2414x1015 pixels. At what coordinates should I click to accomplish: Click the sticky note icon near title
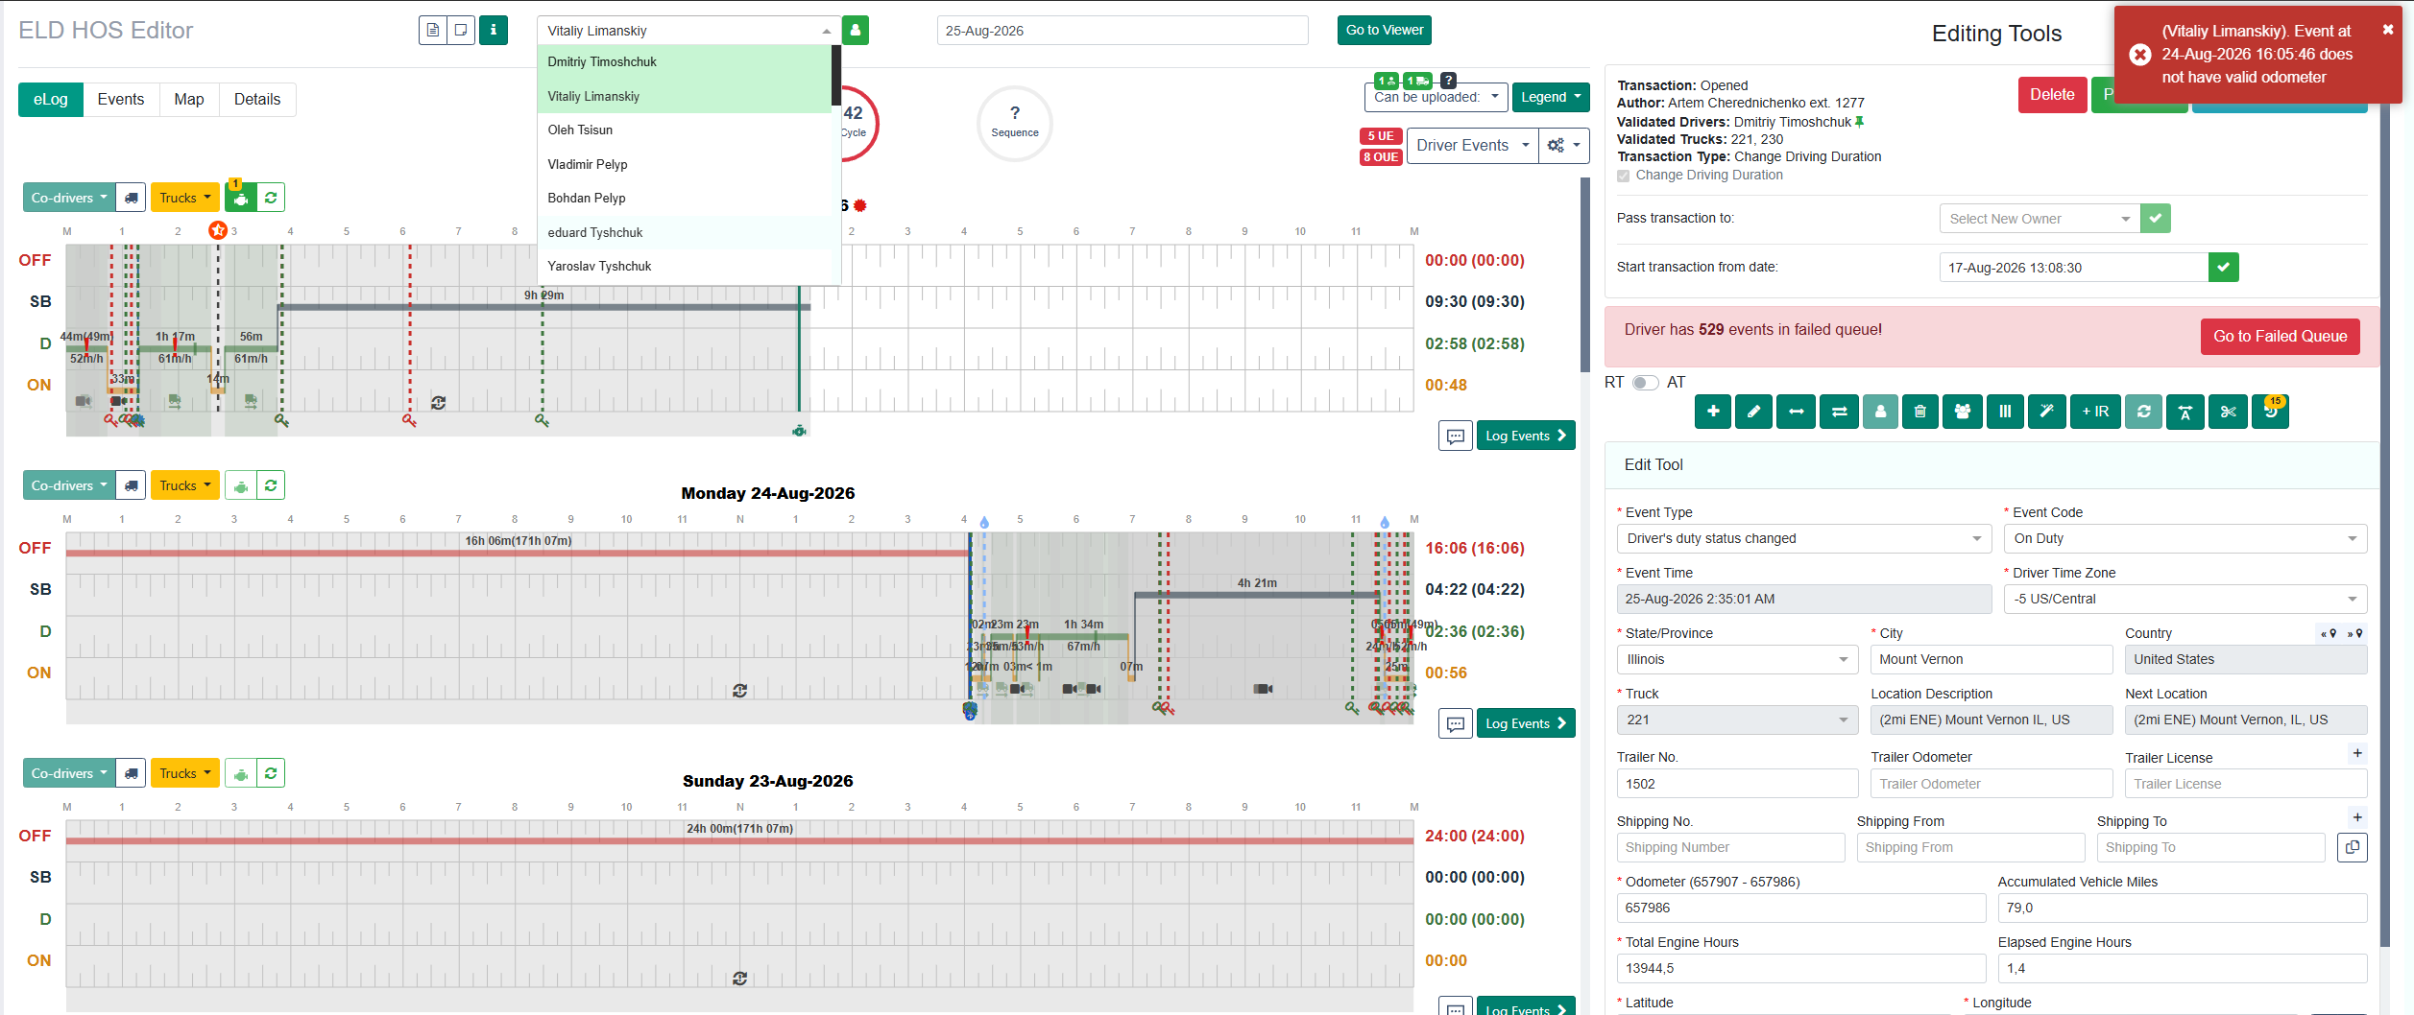(461, 30)
